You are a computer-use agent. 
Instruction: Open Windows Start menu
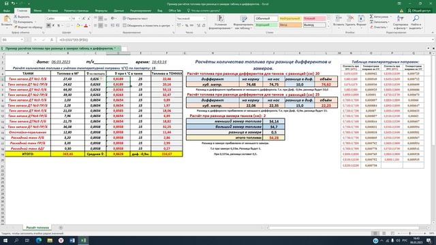(5, 240)
